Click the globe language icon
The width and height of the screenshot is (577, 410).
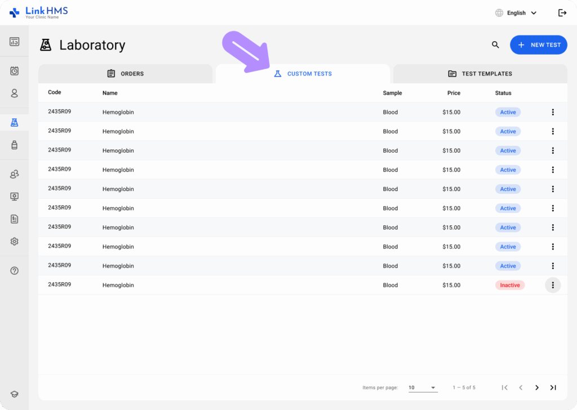coord(499,13)
